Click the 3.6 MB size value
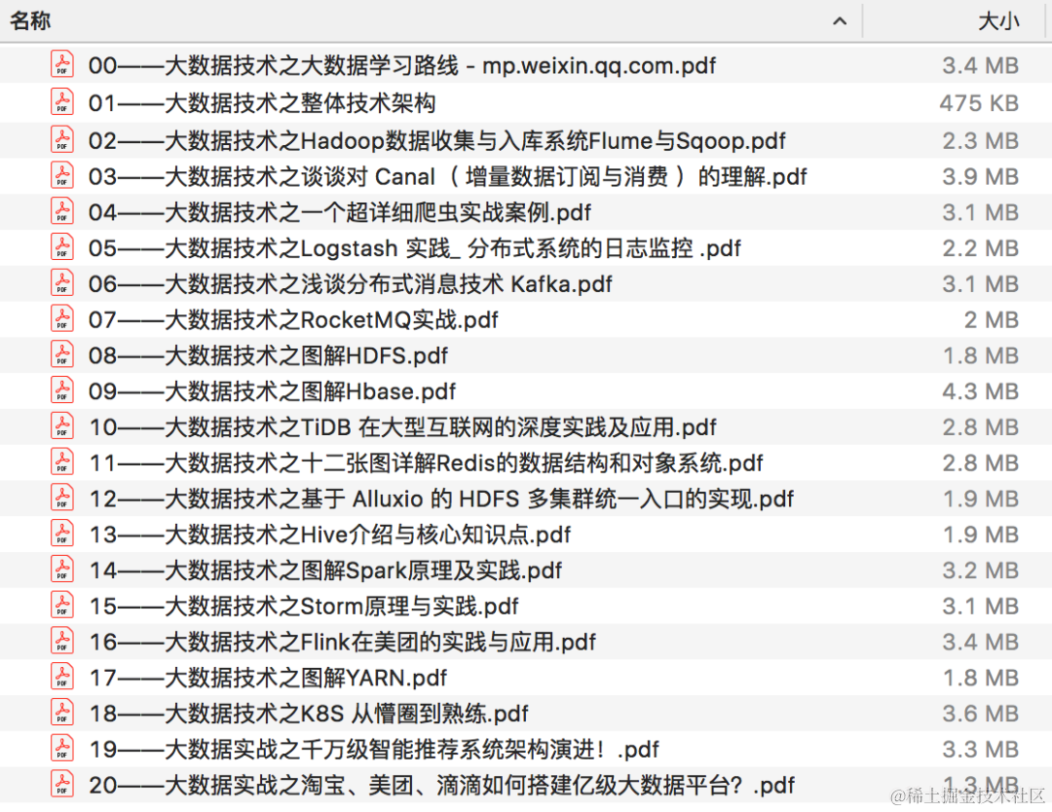1052x812 pixels. pyautogui.click(x=980, y=714)
